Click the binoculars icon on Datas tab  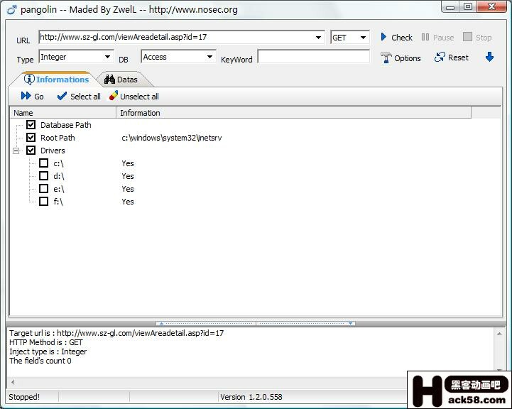(x=109, y=80)
